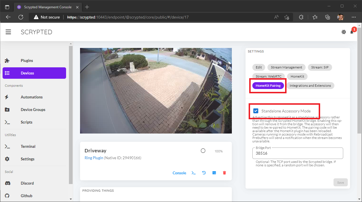Viewport: 362px width, 202px height.
Task: Open the Scripts section
Action: click(x=26, y=122)
